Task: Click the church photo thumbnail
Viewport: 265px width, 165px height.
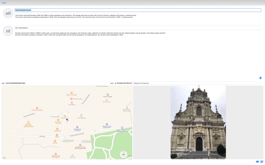Action: point(198,122)
